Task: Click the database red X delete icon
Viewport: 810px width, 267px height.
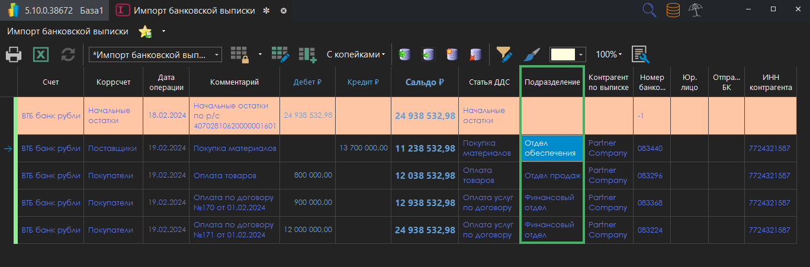Action: click(x=474, y=54)
